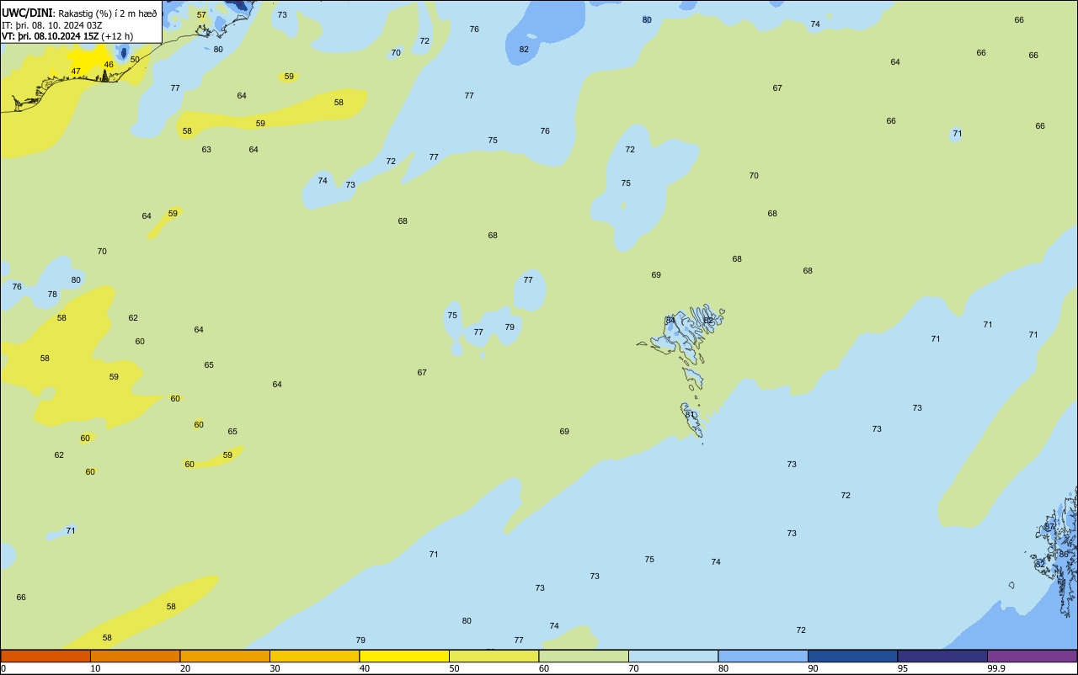
Task: Click the dark blue 90–95 legend swatch
Action: (x=852, y=656)
